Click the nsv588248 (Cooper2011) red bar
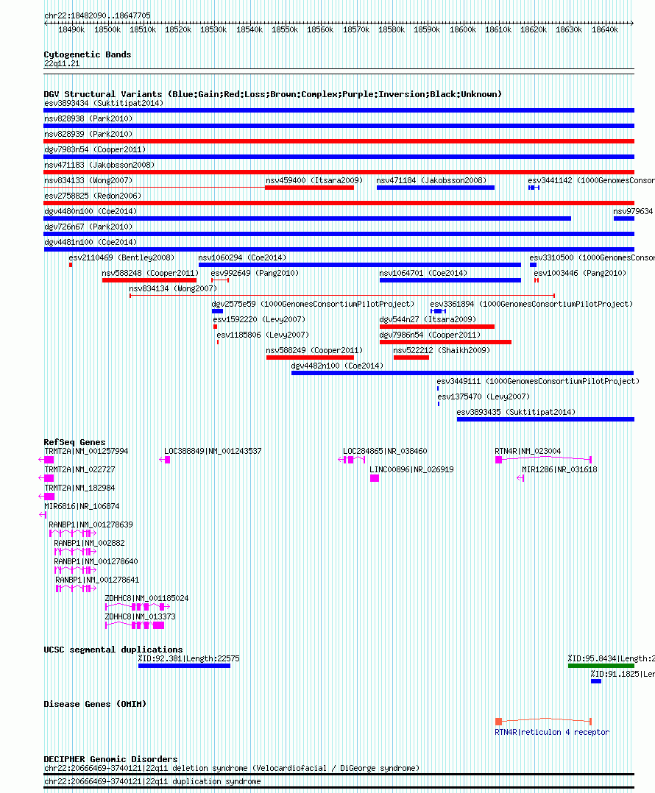The width and height of the screenshot is (655, 793). pyautogui.click(x=149, y=280)
